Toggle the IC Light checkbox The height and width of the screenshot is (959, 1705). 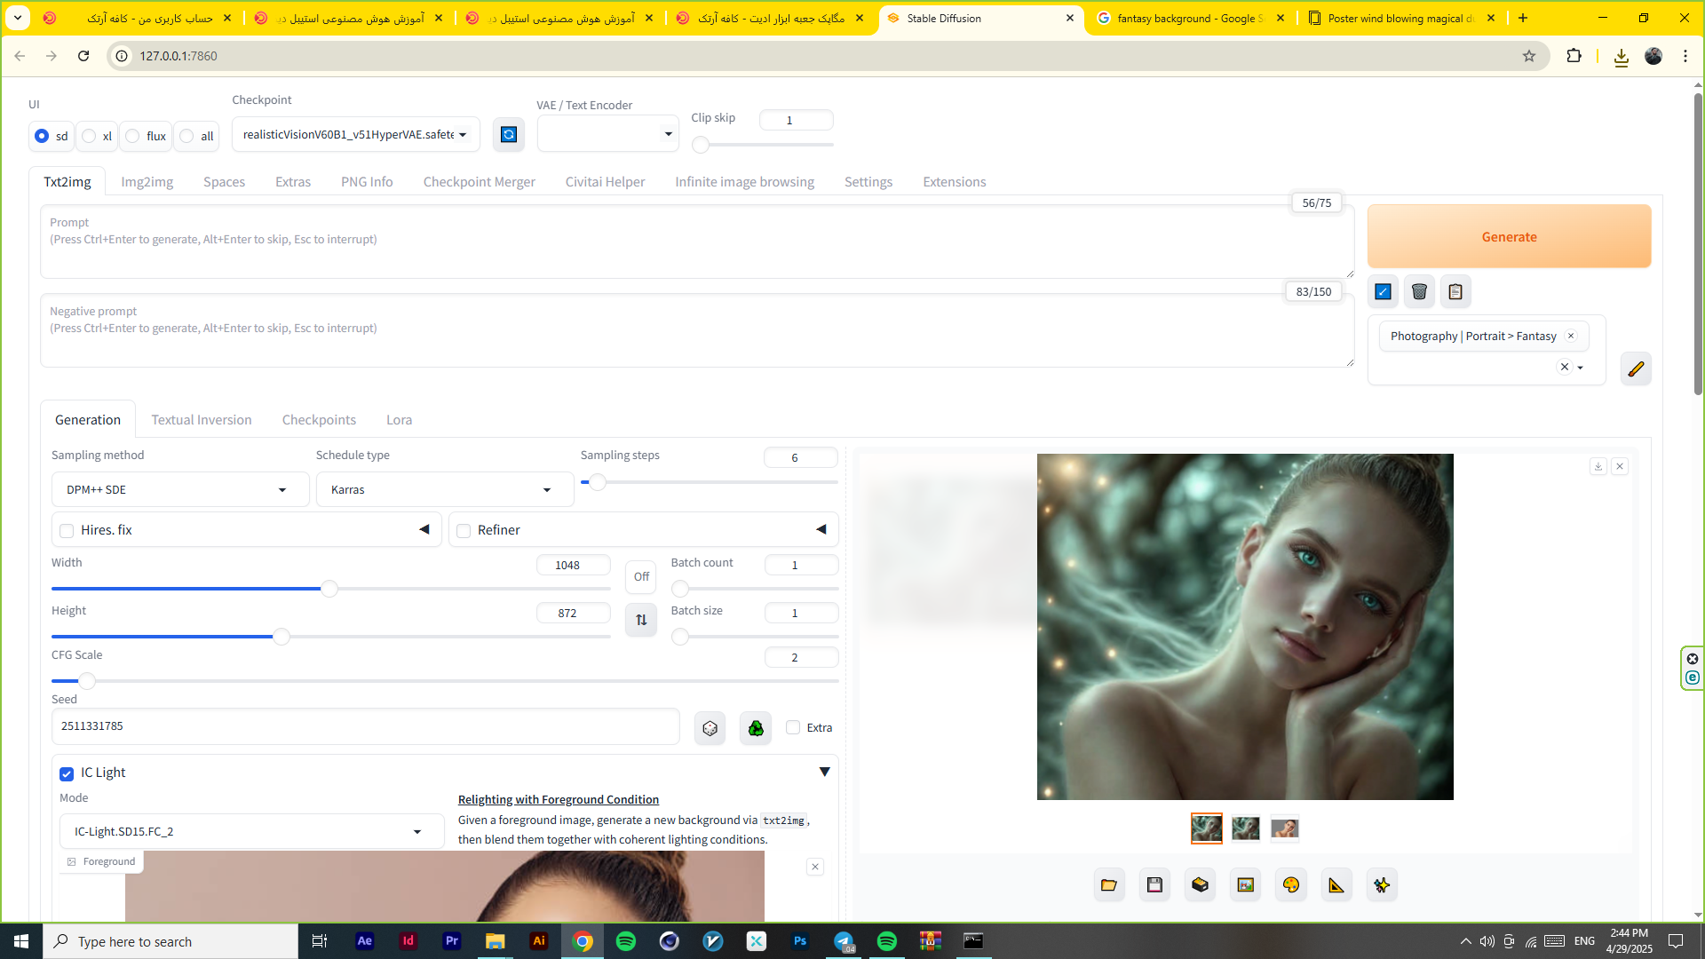click(x=67, y=773)
